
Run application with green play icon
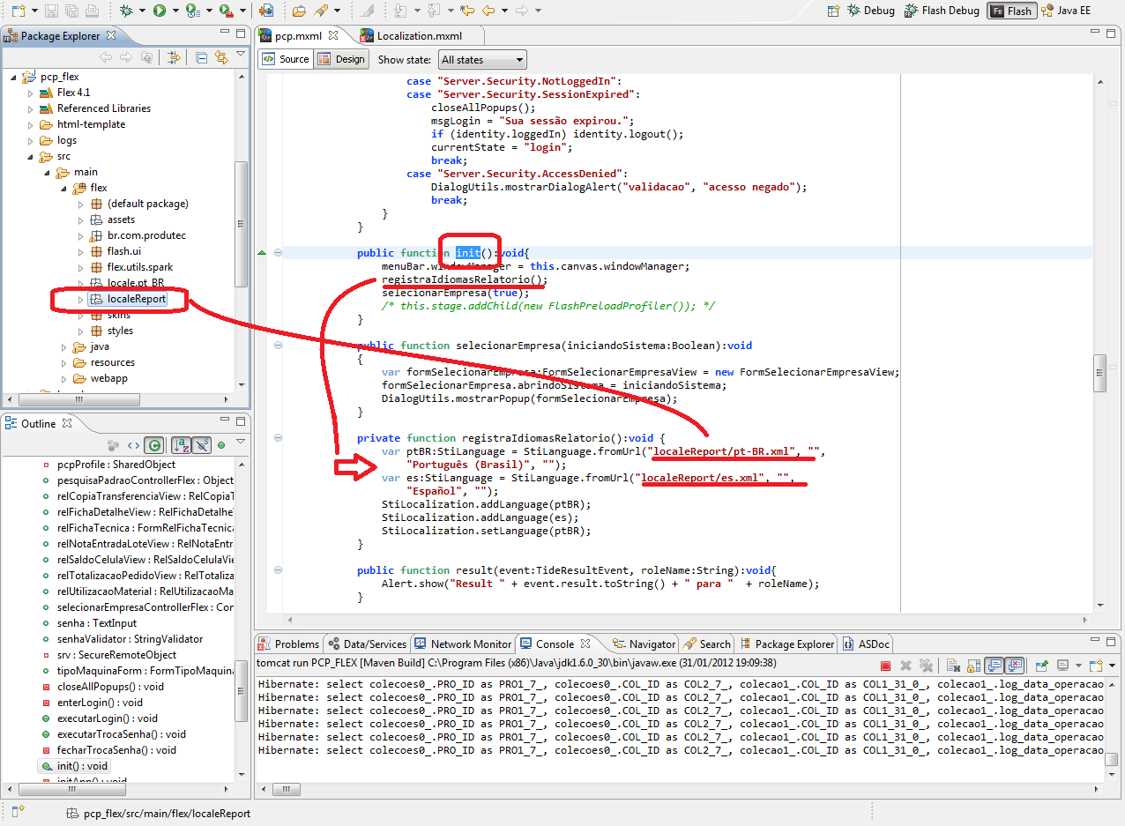pyautogui.click(x=160, y=11)
